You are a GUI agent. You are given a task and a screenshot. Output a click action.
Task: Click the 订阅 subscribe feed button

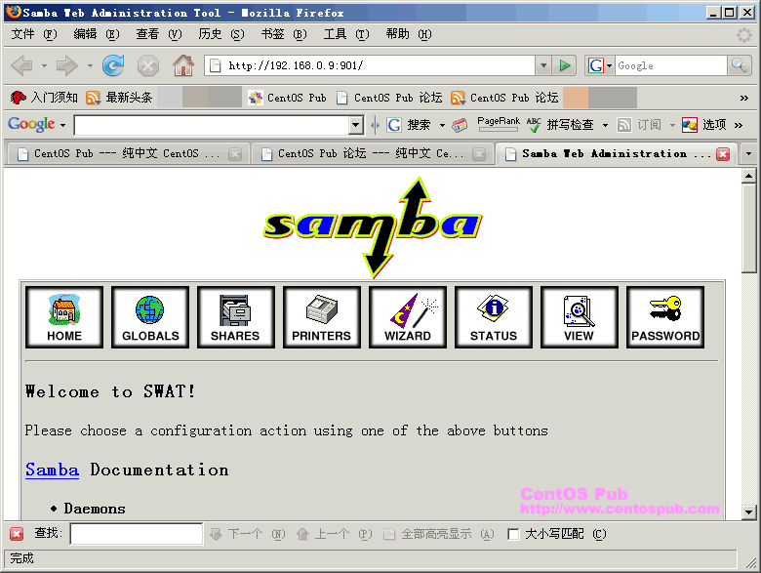coord(639,125)
